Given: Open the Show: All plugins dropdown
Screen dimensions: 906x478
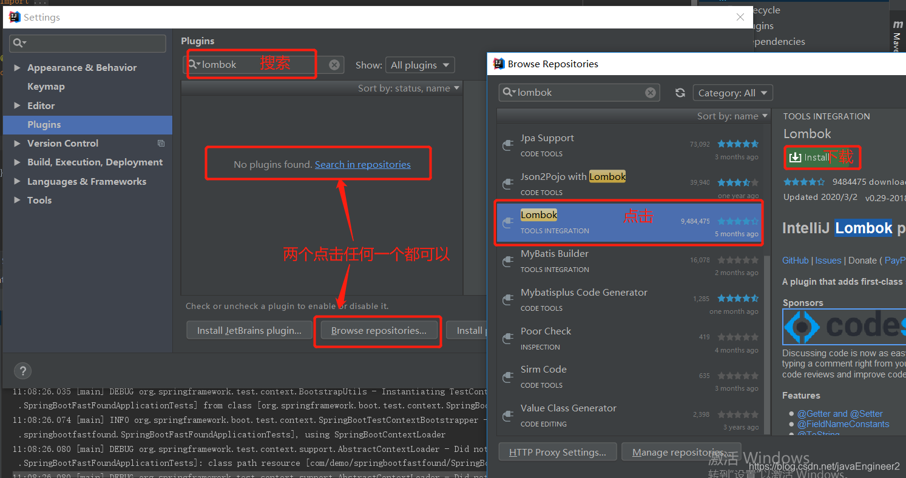Looking at the screenshot, I should 420,65.
